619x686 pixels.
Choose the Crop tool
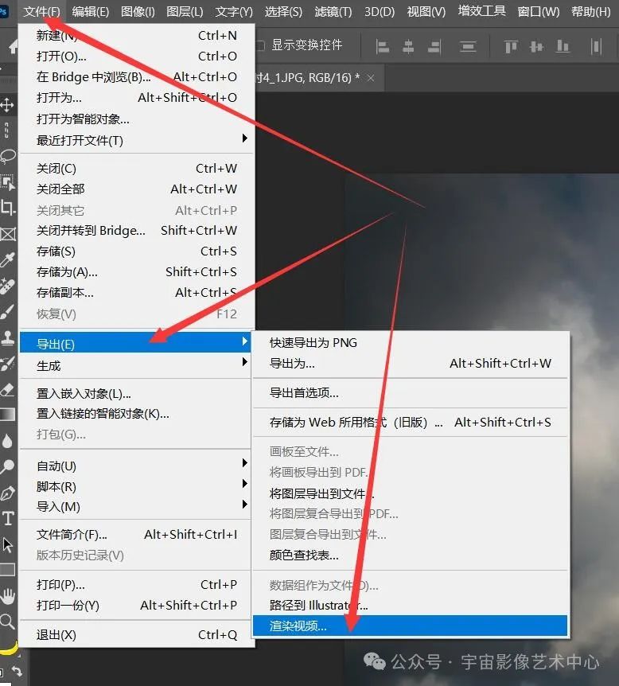coord(8,207)
